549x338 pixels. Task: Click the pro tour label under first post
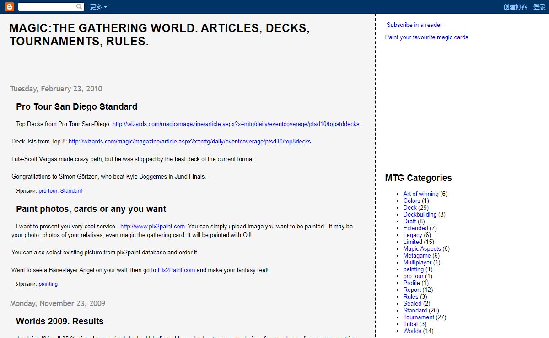(48, 191)
